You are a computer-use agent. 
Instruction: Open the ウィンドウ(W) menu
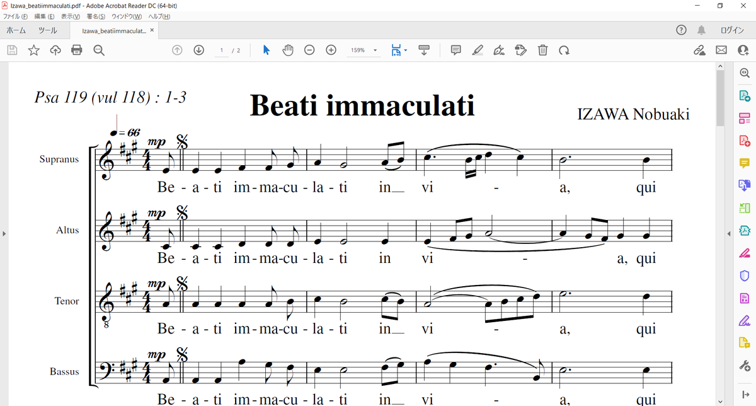[x=127, y=16]
